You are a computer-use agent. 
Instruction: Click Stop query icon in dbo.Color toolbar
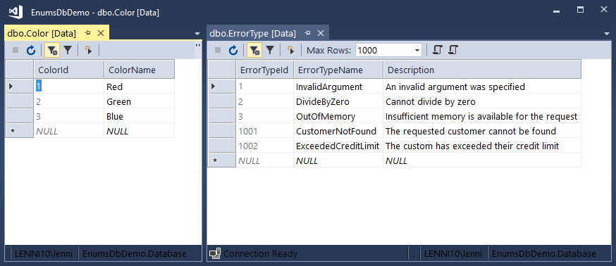[16, 50]
